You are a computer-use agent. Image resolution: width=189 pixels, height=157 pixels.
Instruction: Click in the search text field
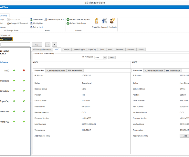(15, 44)
